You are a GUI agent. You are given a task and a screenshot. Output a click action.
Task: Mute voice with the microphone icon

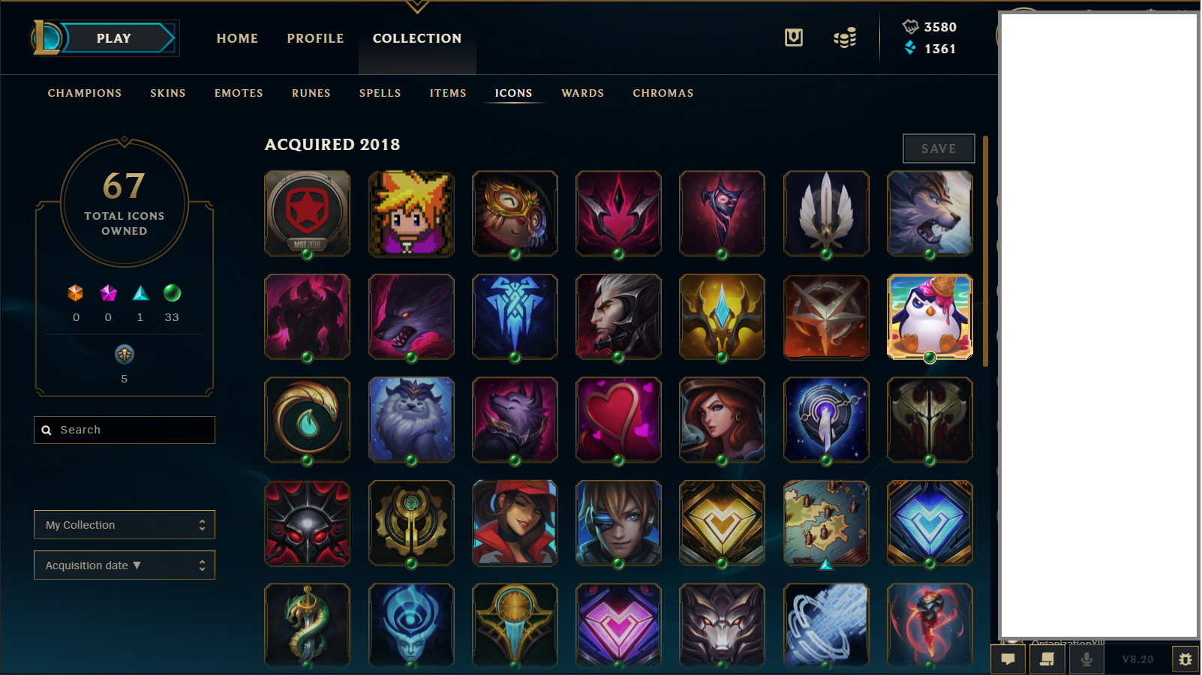[x=1086, y=659]
